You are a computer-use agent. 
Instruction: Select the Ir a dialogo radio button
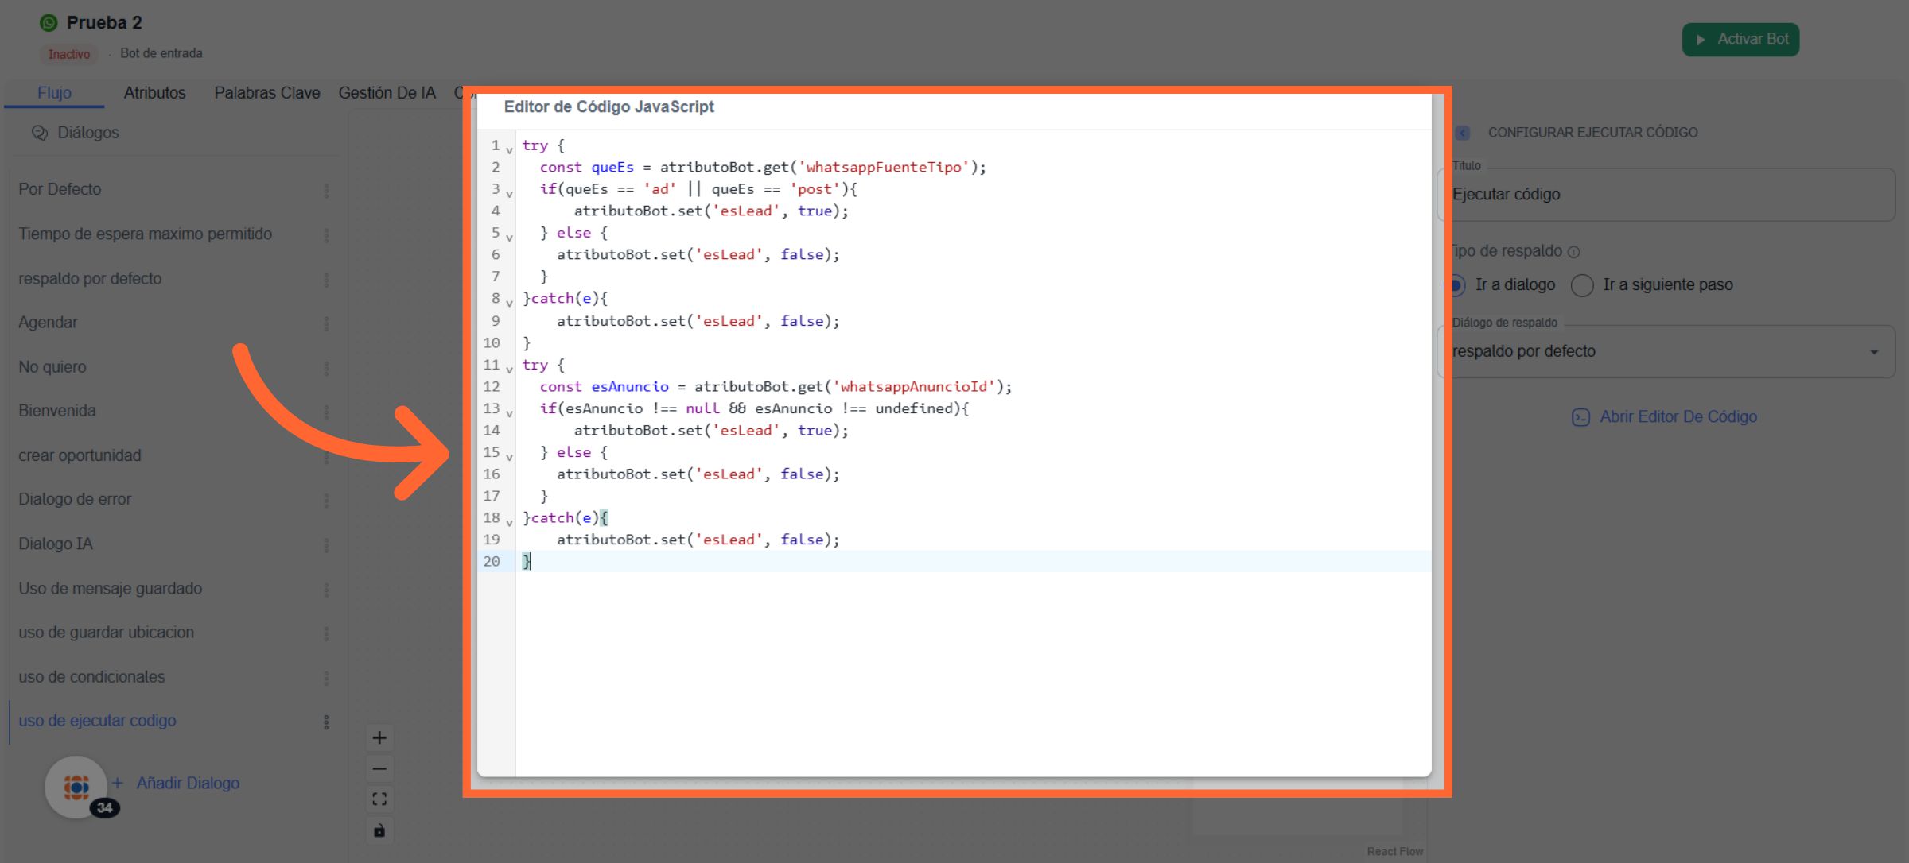point(1456,285)
